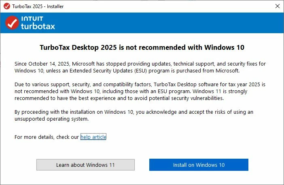Click the Learn about Windows 11 button

85,165
